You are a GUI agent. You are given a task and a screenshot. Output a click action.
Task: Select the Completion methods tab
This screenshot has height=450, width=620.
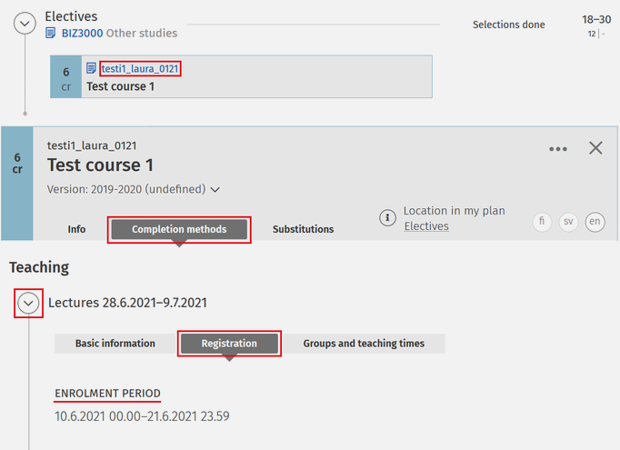(179, 229)
